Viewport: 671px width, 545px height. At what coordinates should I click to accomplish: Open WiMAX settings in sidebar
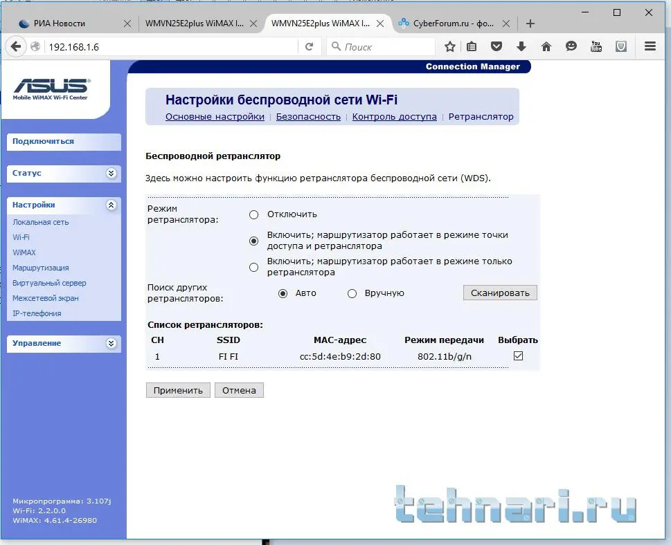pos(24,252)
